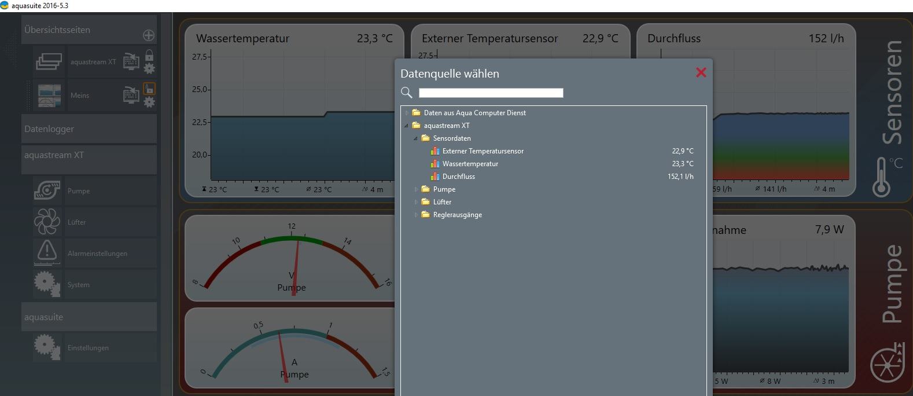Expand the Lüfter folder in tree
Screen dimensions: 913x396
(x=416, y=202)
